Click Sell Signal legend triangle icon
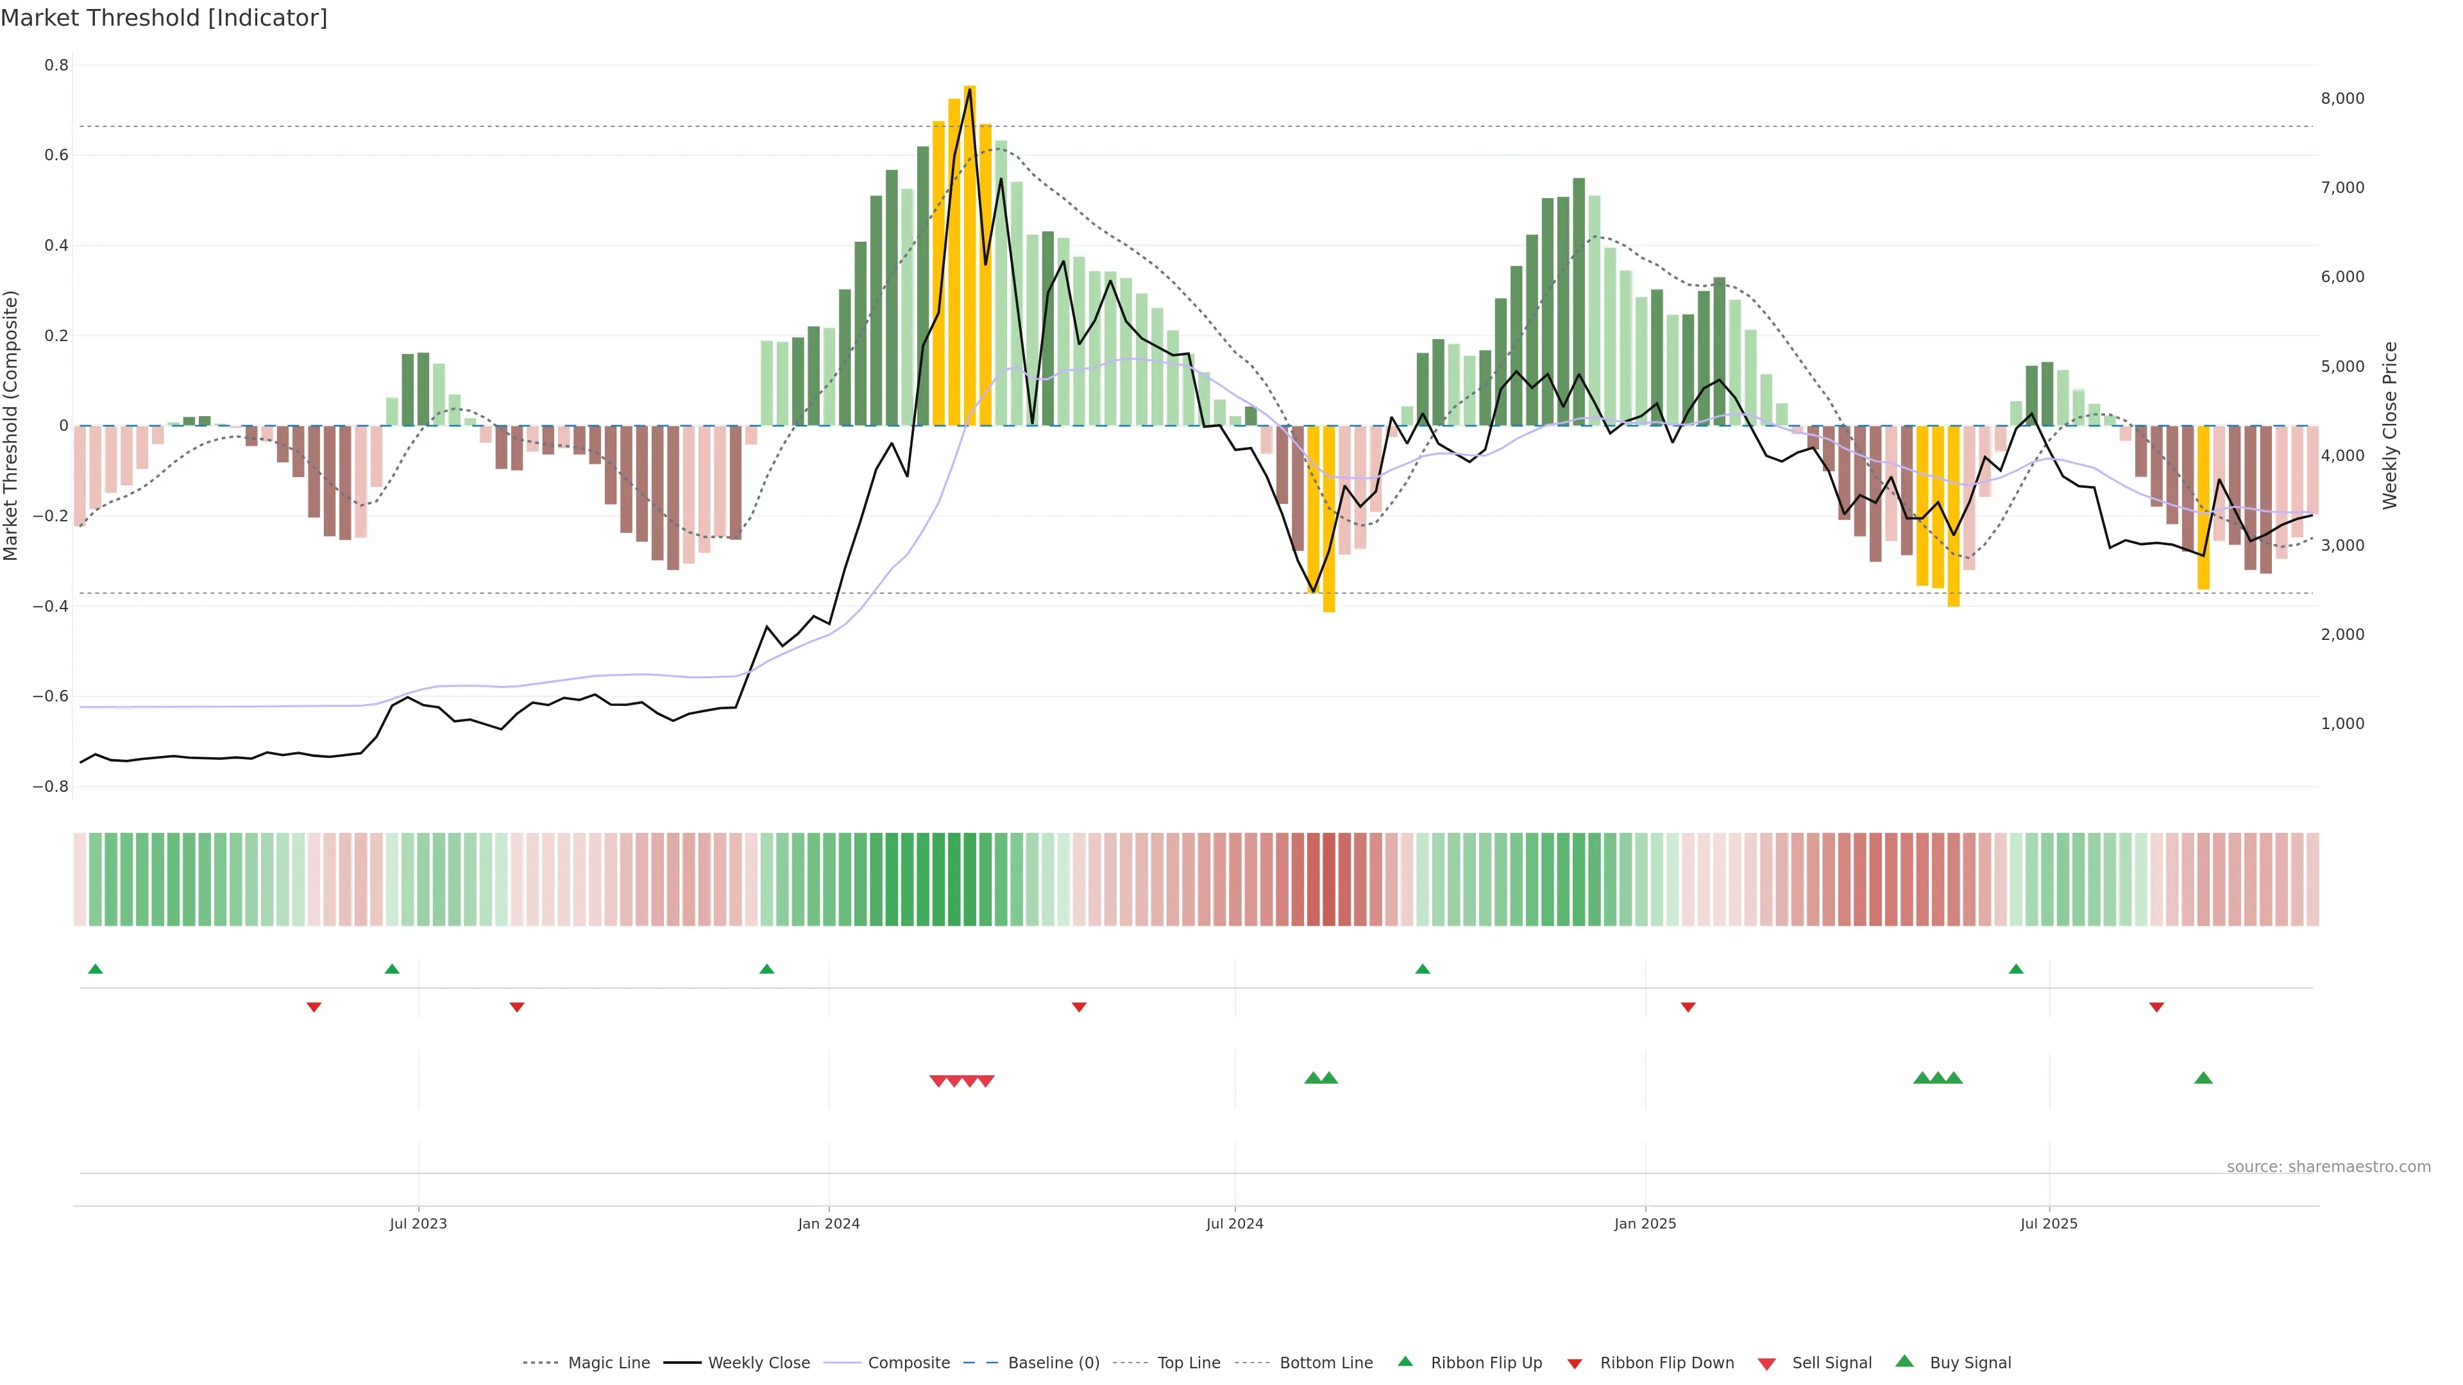 pyautogui.click(x=1767, y=1364)
